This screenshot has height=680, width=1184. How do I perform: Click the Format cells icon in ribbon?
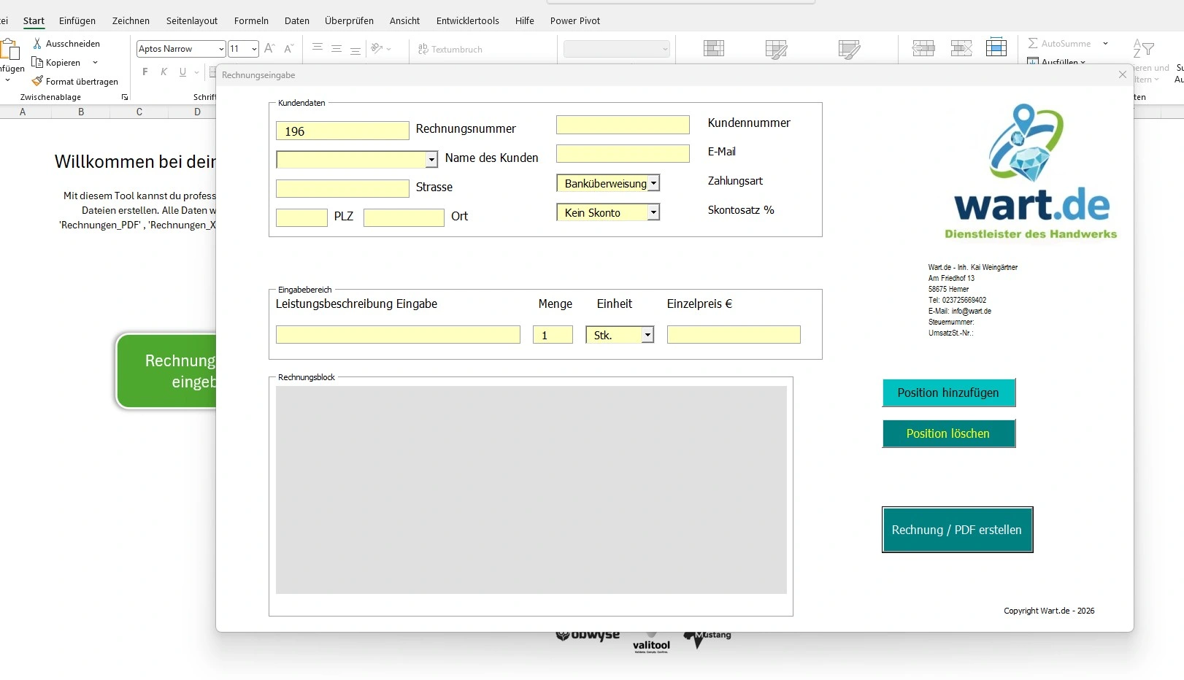(x=996, y=48)
